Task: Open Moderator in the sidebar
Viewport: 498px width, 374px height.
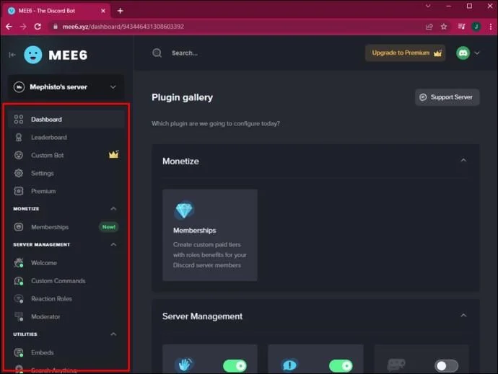Action: tap(66, 316)
